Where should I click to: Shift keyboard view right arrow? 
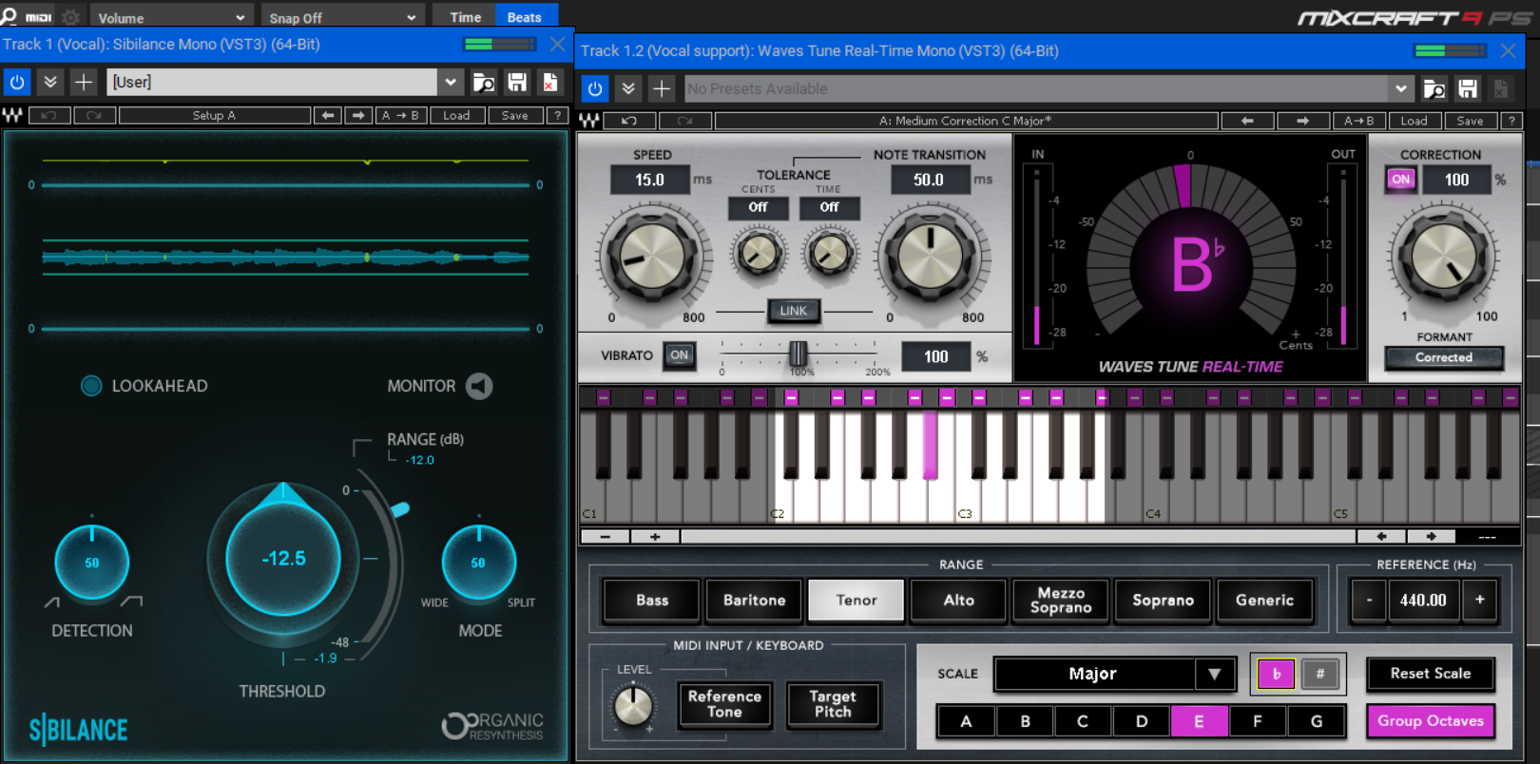[1431, 537]
